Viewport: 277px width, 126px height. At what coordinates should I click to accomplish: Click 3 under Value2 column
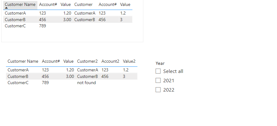coord(124,76)
